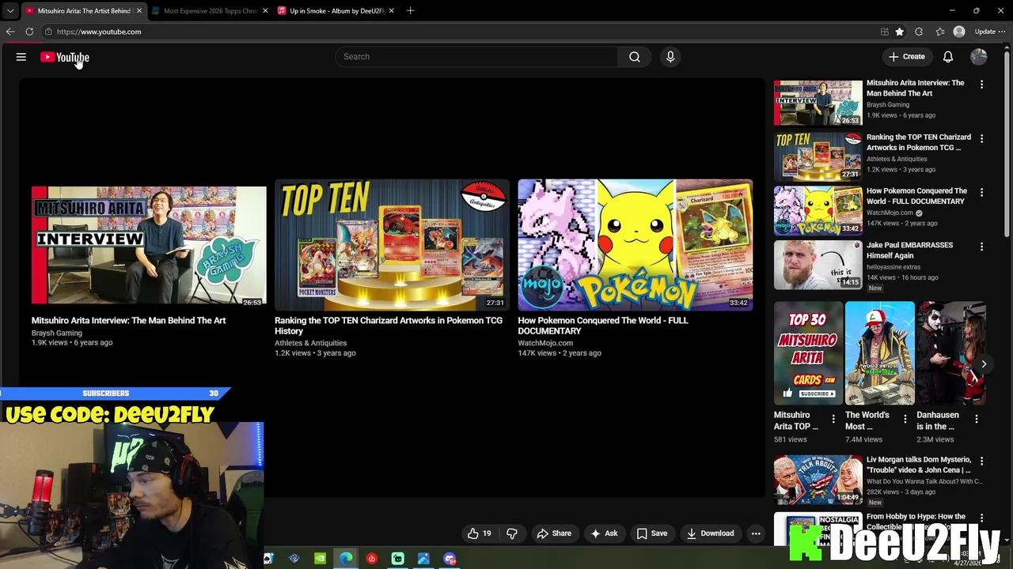Open Athletes & Antiquities channel link
The height and width of the screenshot is (569, 1013).
point(310,344)
